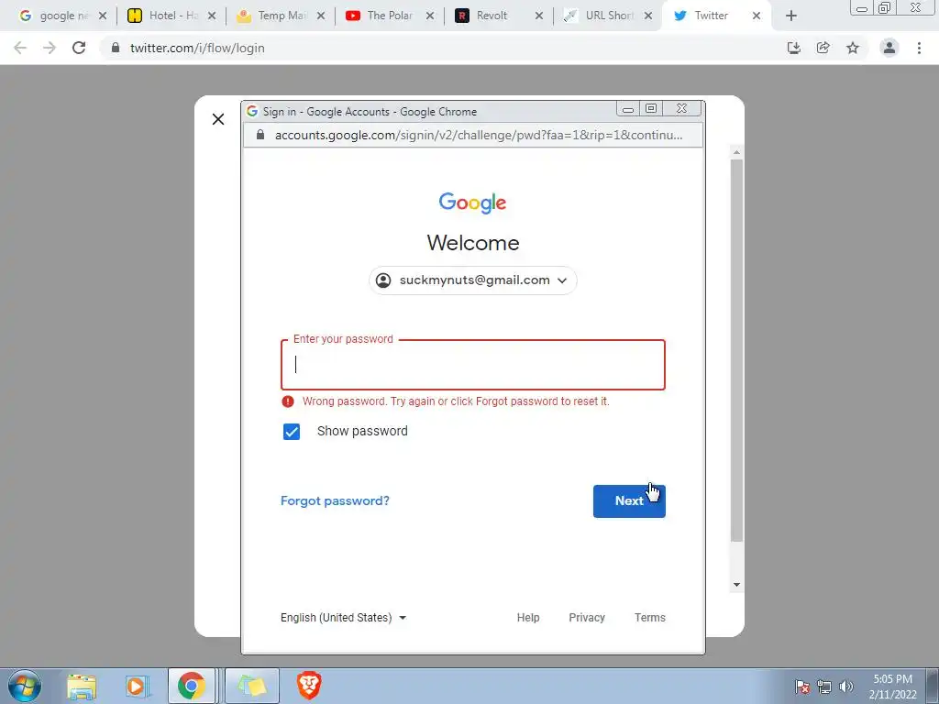Click the taskbar clock showing 5:05 PM
Image resolution: width=939 pixels, height=704 pixels.
892,687
